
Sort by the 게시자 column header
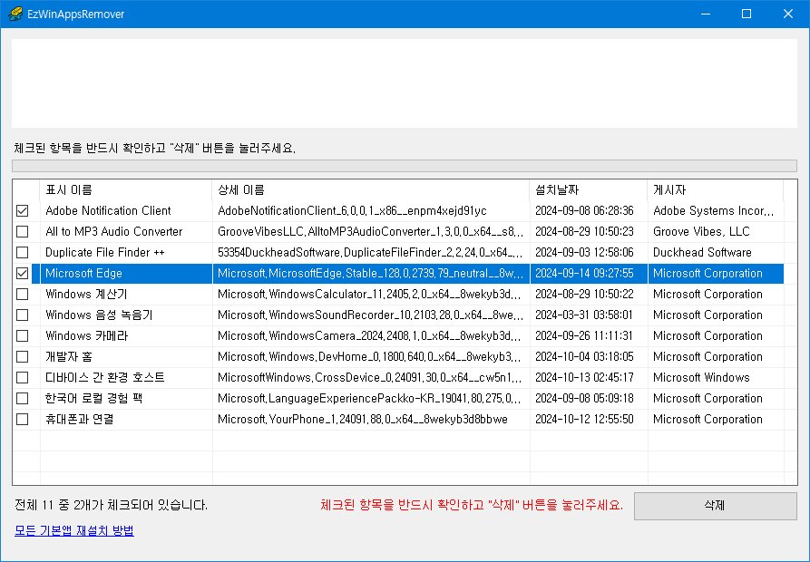pyautogui.click(x=716, y=190)
